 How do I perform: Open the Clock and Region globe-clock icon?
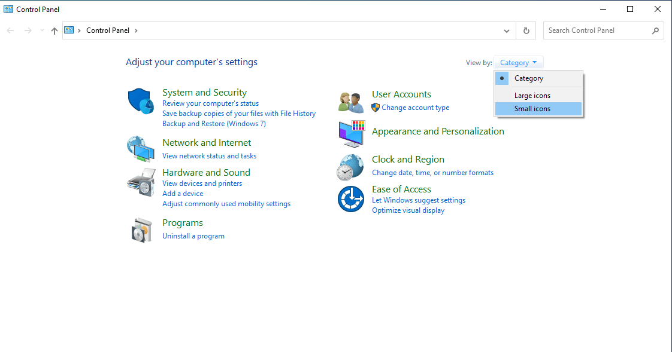[350, 167]
